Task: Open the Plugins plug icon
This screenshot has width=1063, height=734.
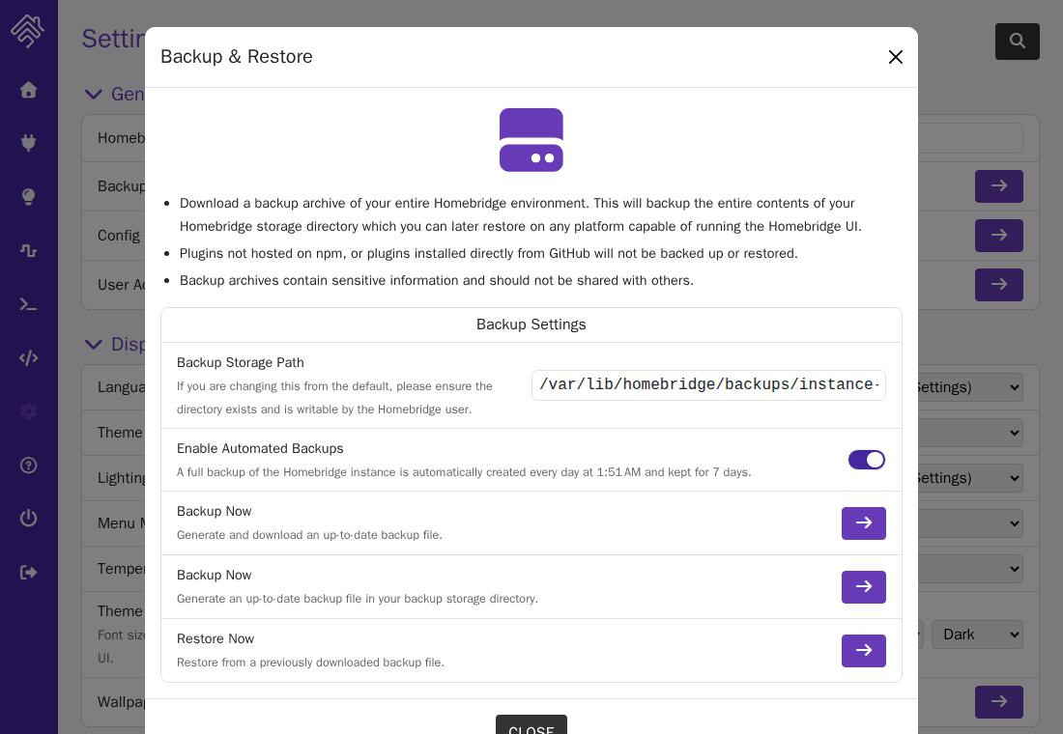Action: click(28, 143)
